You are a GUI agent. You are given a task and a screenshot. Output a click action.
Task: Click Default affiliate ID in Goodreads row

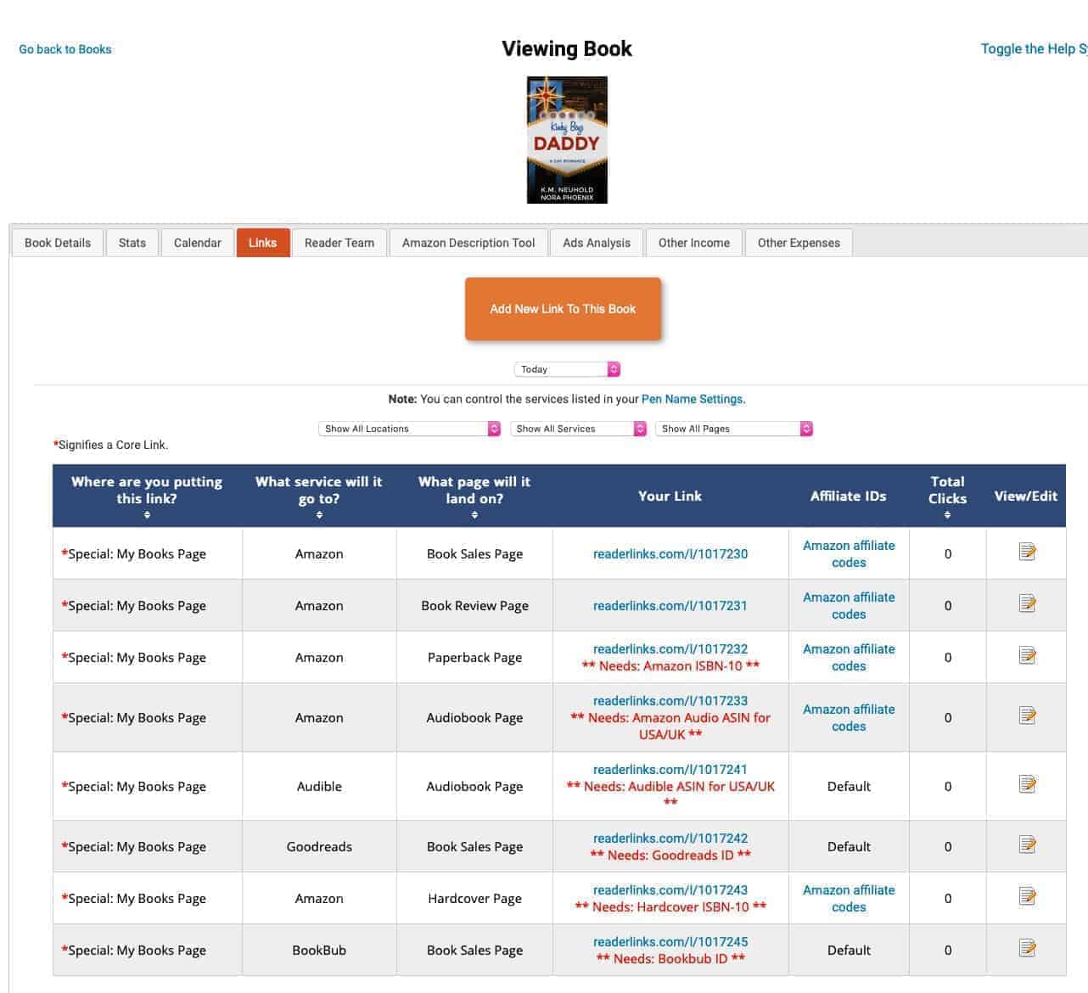tap(849, 847)
